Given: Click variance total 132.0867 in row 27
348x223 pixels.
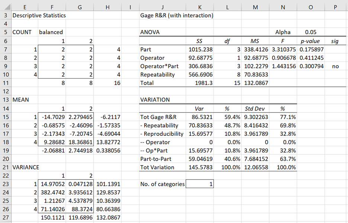Looking at the screenshot, I should [107, 217].
